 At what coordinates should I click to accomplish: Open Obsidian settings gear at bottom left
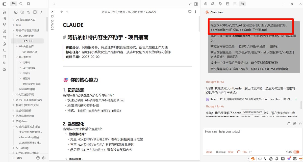[44, 158]
